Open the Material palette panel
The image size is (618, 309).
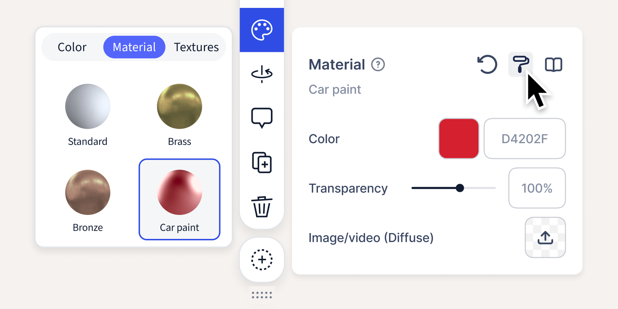[262, 29]
